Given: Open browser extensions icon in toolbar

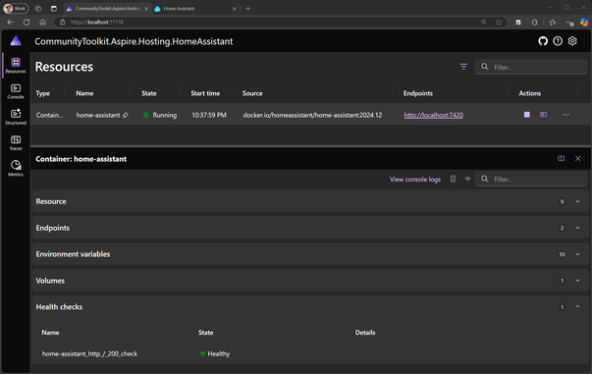Looking at the screenshot, I should click(535, 23).
